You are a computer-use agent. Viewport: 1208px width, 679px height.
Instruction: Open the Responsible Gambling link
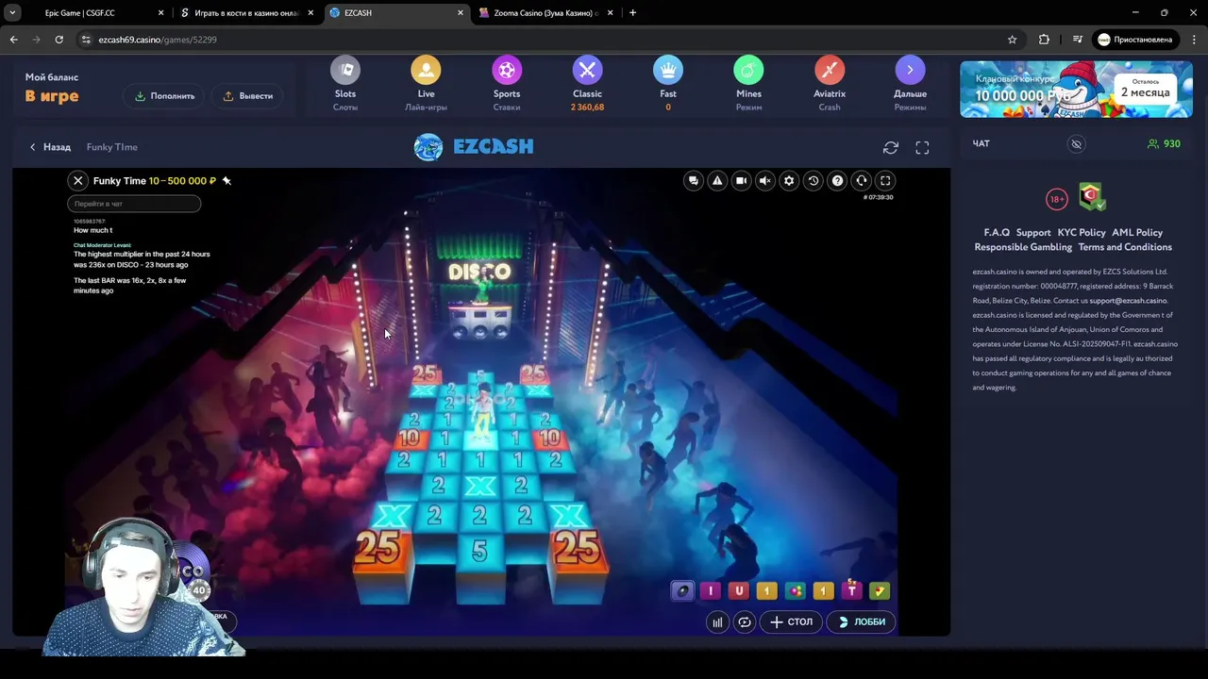click(1023, 247)
